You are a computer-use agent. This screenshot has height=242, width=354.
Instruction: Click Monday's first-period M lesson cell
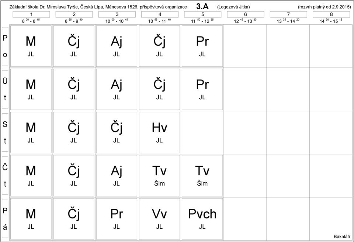[31, 46]
